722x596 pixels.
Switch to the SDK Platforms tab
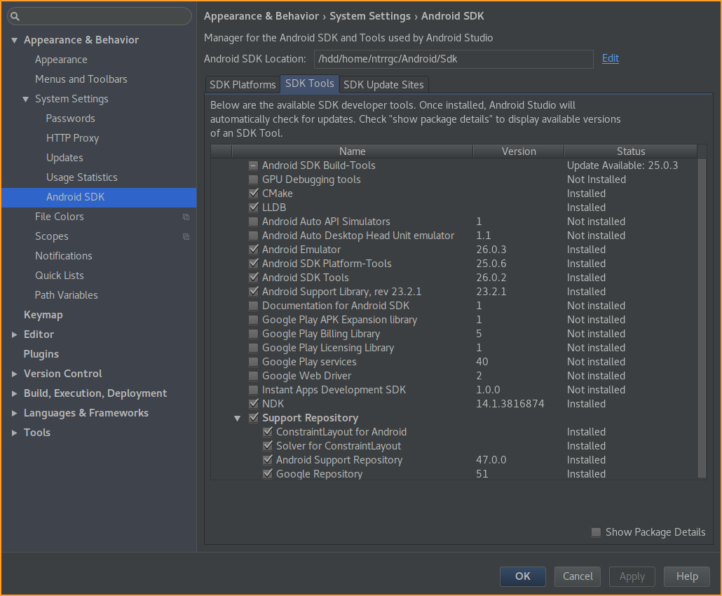point(242,84)
